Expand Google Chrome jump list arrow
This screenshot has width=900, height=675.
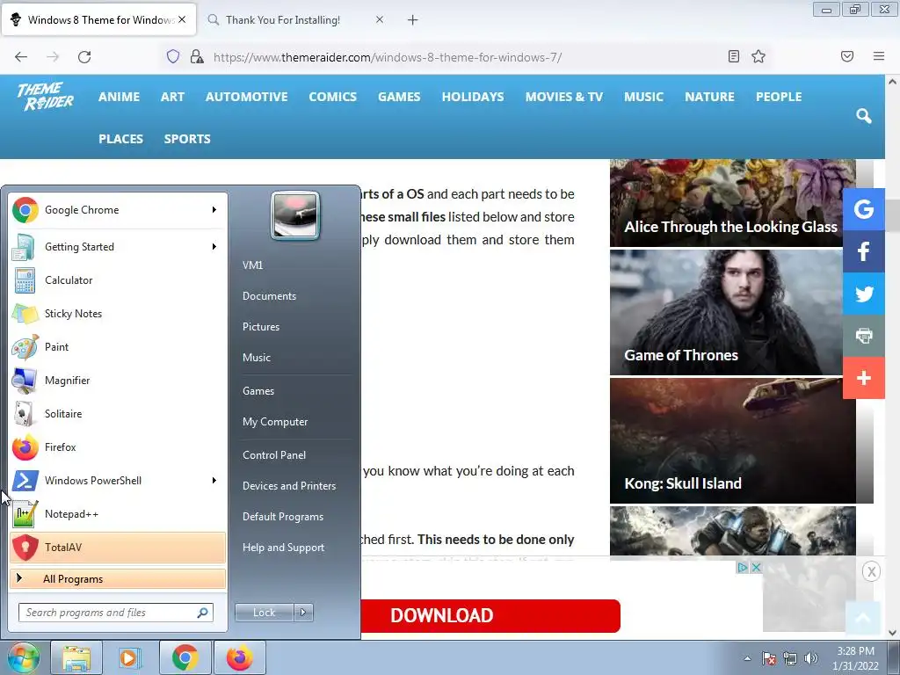click(214, 210)
